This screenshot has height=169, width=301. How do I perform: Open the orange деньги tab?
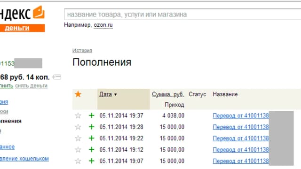point(22,28)
